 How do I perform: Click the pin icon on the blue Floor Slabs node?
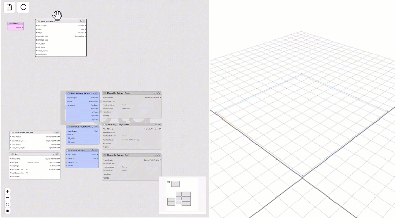tap(93, 93)
